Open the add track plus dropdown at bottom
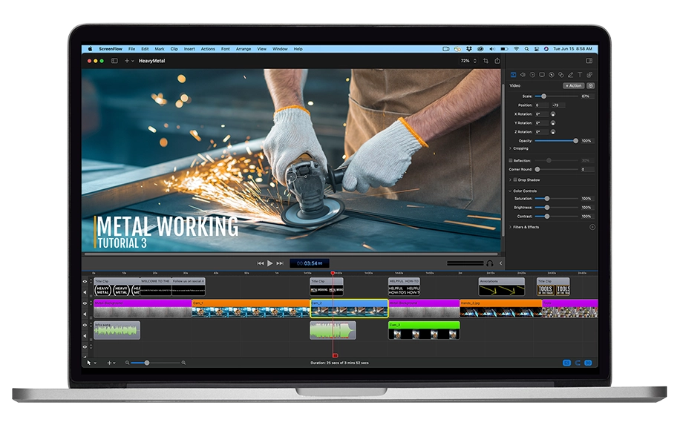 click(111, 363)
